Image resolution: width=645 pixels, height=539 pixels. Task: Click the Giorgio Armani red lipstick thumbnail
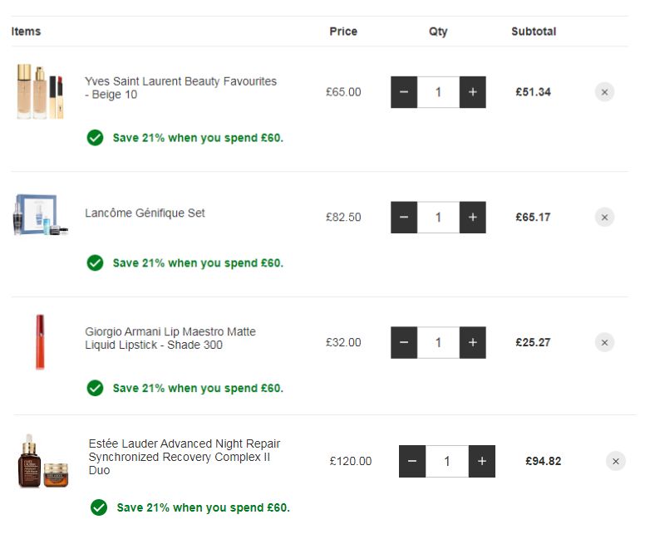point(40,341)
